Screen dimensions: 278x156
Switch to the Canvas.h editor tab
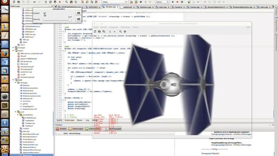[x=178, y=7]
